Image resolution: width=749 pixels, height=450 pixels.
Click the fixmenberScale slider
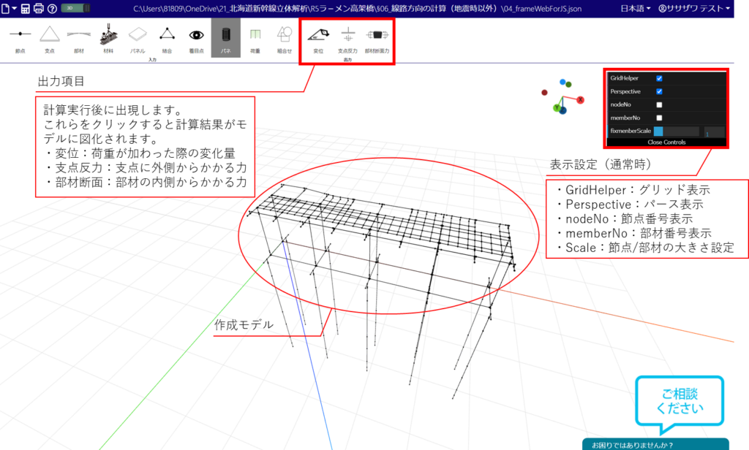[x=677, y=131]
